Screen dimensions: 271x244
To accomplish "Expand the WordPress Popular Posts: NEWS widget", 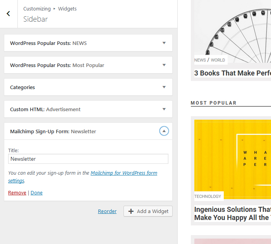I will click(164, 43).
